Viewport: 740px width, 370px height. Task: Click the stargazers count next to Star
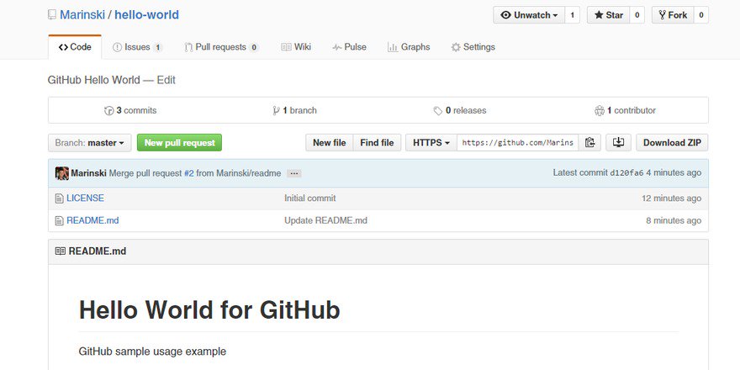(x=637, y=15)
